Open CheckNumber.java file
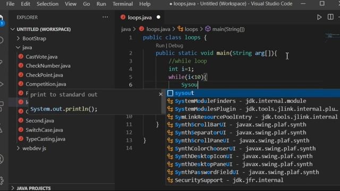Screen dimensions: 340x191 point(48,66)
